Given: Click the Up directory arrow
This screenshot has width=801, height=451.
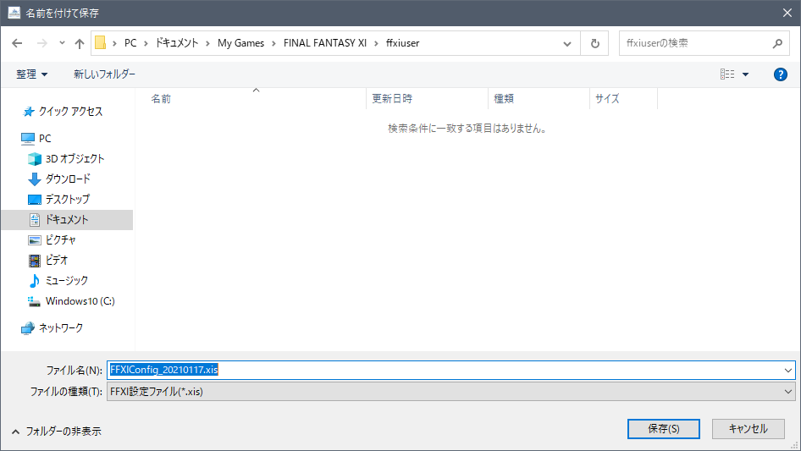Looking at the screenshot, I should (80, 43).
